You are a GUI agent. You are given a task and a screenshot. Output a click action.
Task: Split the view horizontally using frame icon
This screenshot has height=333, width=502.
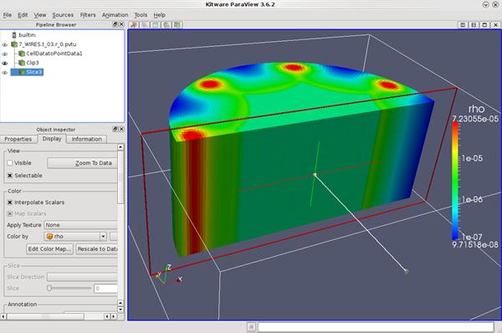(463, 24)
